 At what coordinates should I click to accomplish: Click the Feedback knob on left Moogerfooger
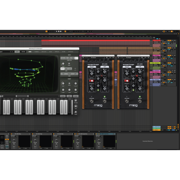tap(92, 88)
